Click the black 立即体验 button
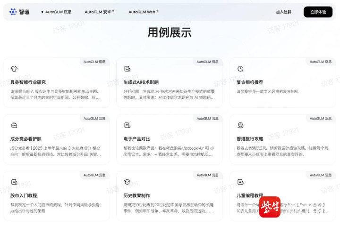340x226 pixels. click(318, 12)
